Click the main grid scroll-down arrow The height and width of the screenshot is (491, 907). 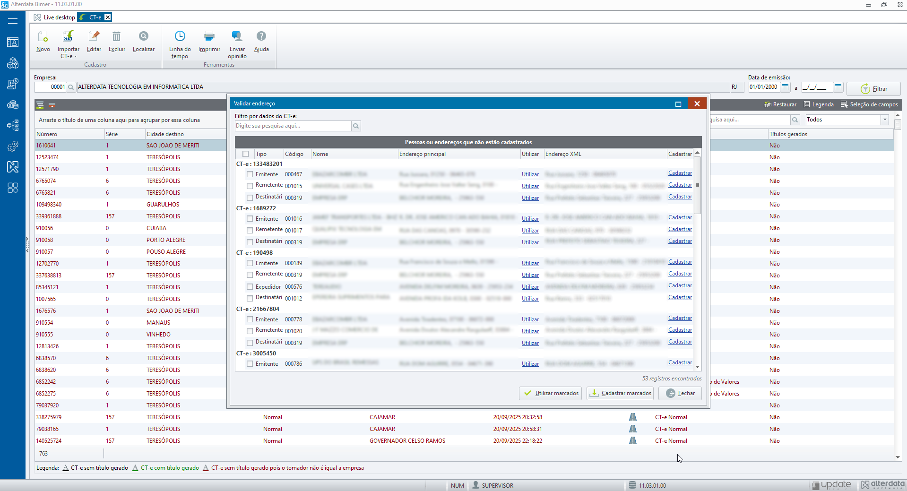click(x=898, y=457)
